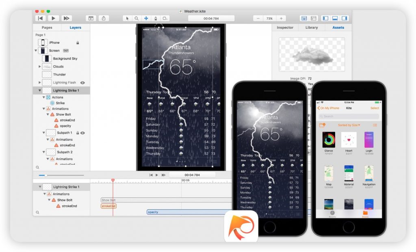The width and height of the screenshot is (416, 252).
Task: Select the strokeEnd animation bar in the timeline
Action: 108,206
